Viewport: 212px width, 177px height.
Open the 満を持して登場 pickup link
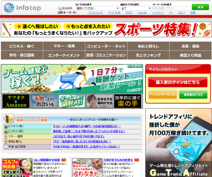[x=89, y=131]
